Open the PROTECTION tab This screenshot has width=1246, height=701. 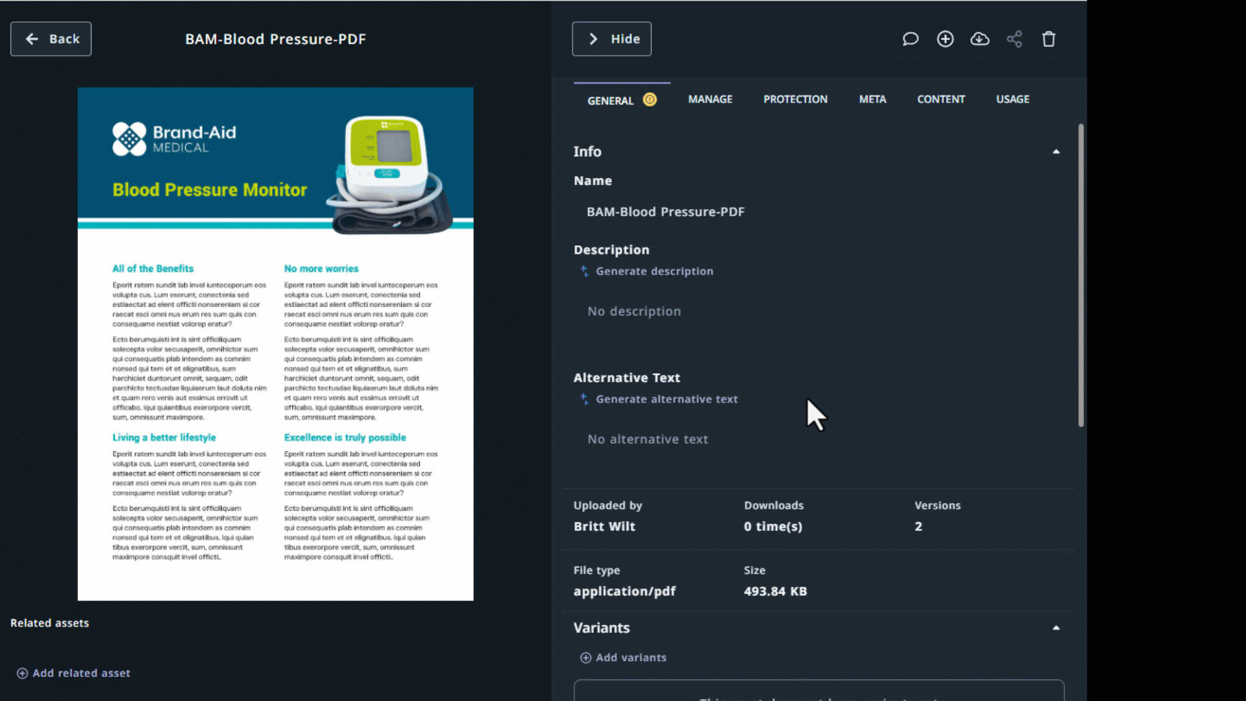click(795, 99)
